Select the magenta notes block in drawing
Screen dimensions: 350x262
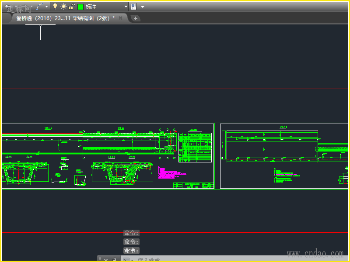click(171, 172)
